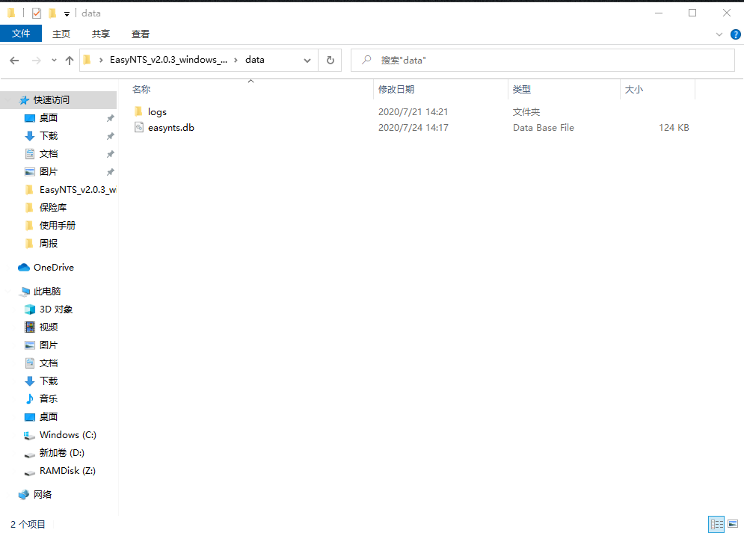744x533 pixels.
Task: Select 此电脑 in the navigation pane
Action: pyautogui.click(x=47, y=291)
